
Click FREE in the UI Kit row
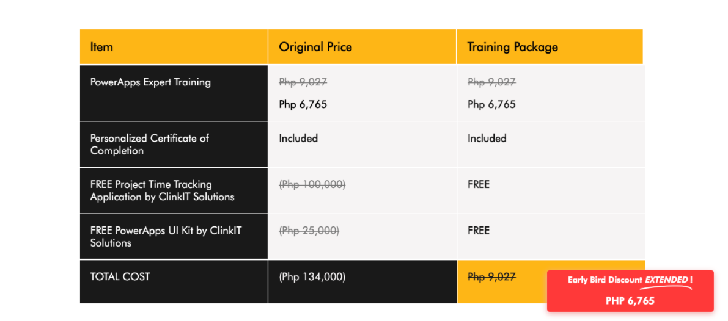point(478,230)
